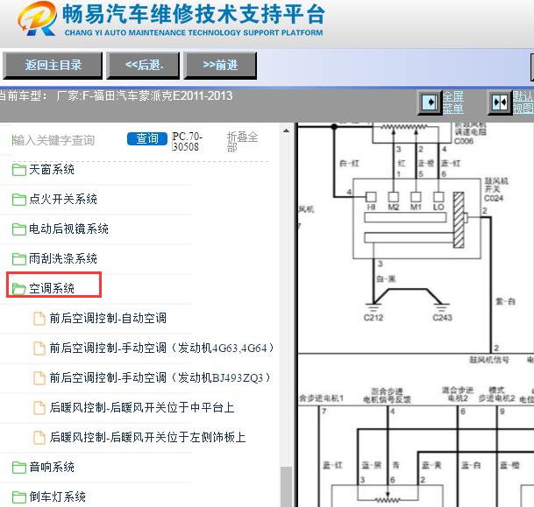Open 后暖风控制-后暖风开关位于中平台上 diagram

(142, 407)
